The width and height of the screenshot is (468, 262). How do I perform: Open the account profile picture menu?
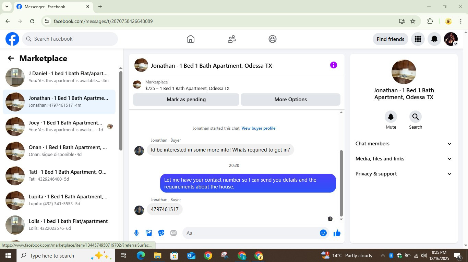point(451,39)
